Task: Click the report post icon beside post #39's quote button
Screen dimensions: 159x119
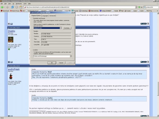Action: pyautogui.click(x=148, y=62)
